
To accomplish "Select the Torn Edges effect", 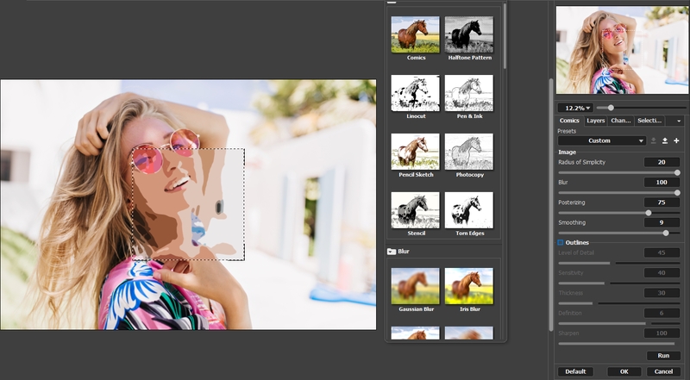I will pyautogui.click(x=468, y=210).
